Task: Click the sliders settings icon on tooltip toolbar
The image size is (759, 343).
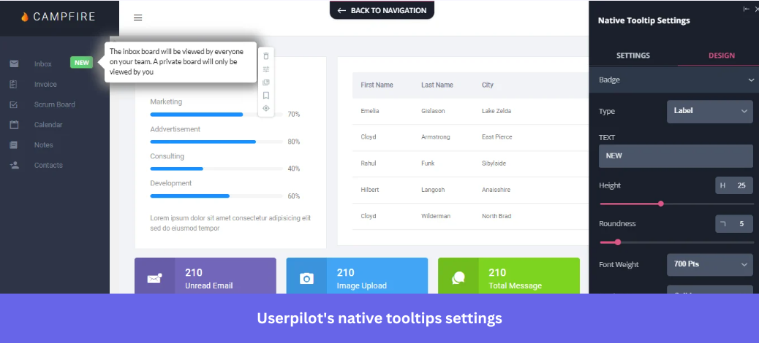Action: tap(265, 69)
